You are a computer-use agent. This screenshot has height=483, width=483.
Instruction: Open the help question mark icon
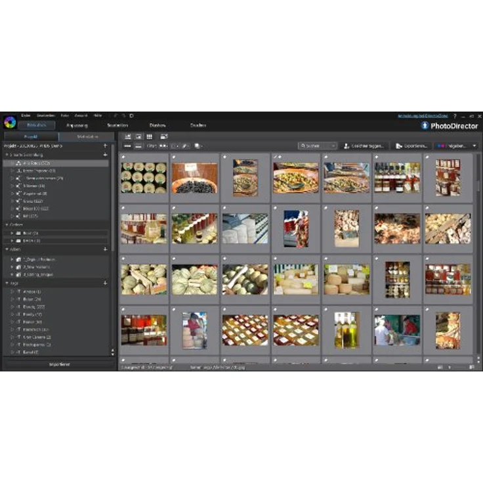pos(455,116)
